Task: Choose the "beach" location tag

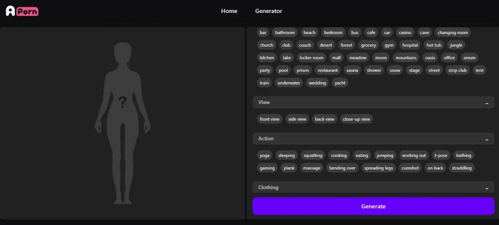Action: 309,33
